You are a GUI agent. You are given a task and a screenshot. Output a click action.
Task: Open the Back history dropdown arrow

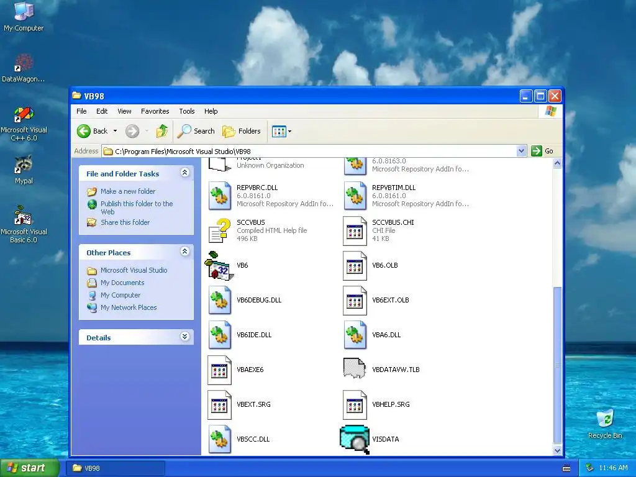pyautogui.click(x=115, y=131)
